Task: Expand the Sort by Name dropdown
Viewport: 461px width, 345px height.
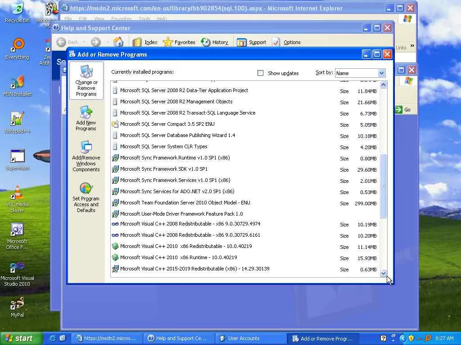Action: (x=381, y=73)
